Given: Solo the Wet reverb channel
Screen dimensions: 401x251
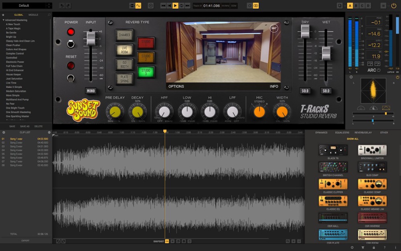Looking at the screenshot, I should coord(326,91).
